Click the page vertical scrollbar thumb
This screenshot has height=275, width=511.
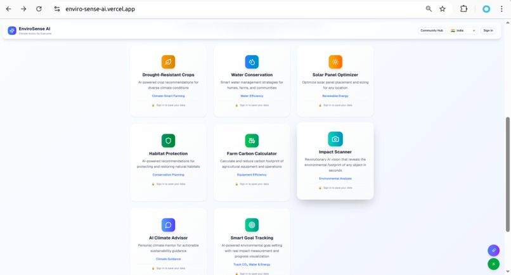(x=507, y=174)
